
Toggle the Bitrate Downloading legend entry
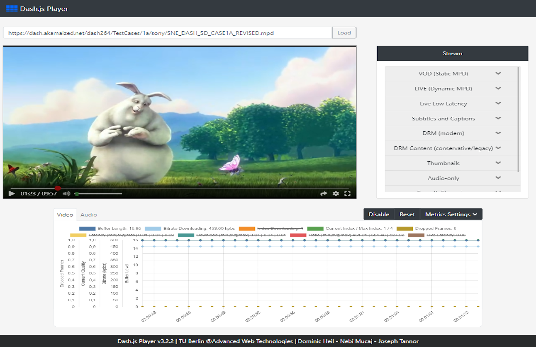[190, 229]
